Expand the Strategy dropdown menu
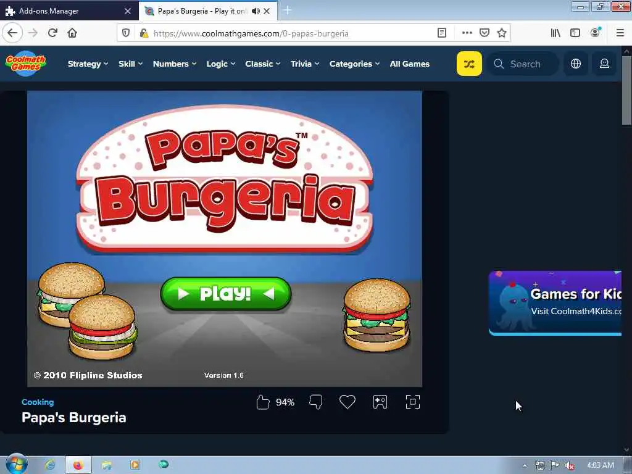 (x=88, y=64)
